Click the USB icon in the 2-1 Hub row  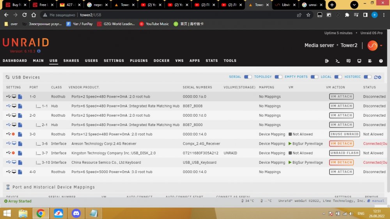(x=9, y=125)
